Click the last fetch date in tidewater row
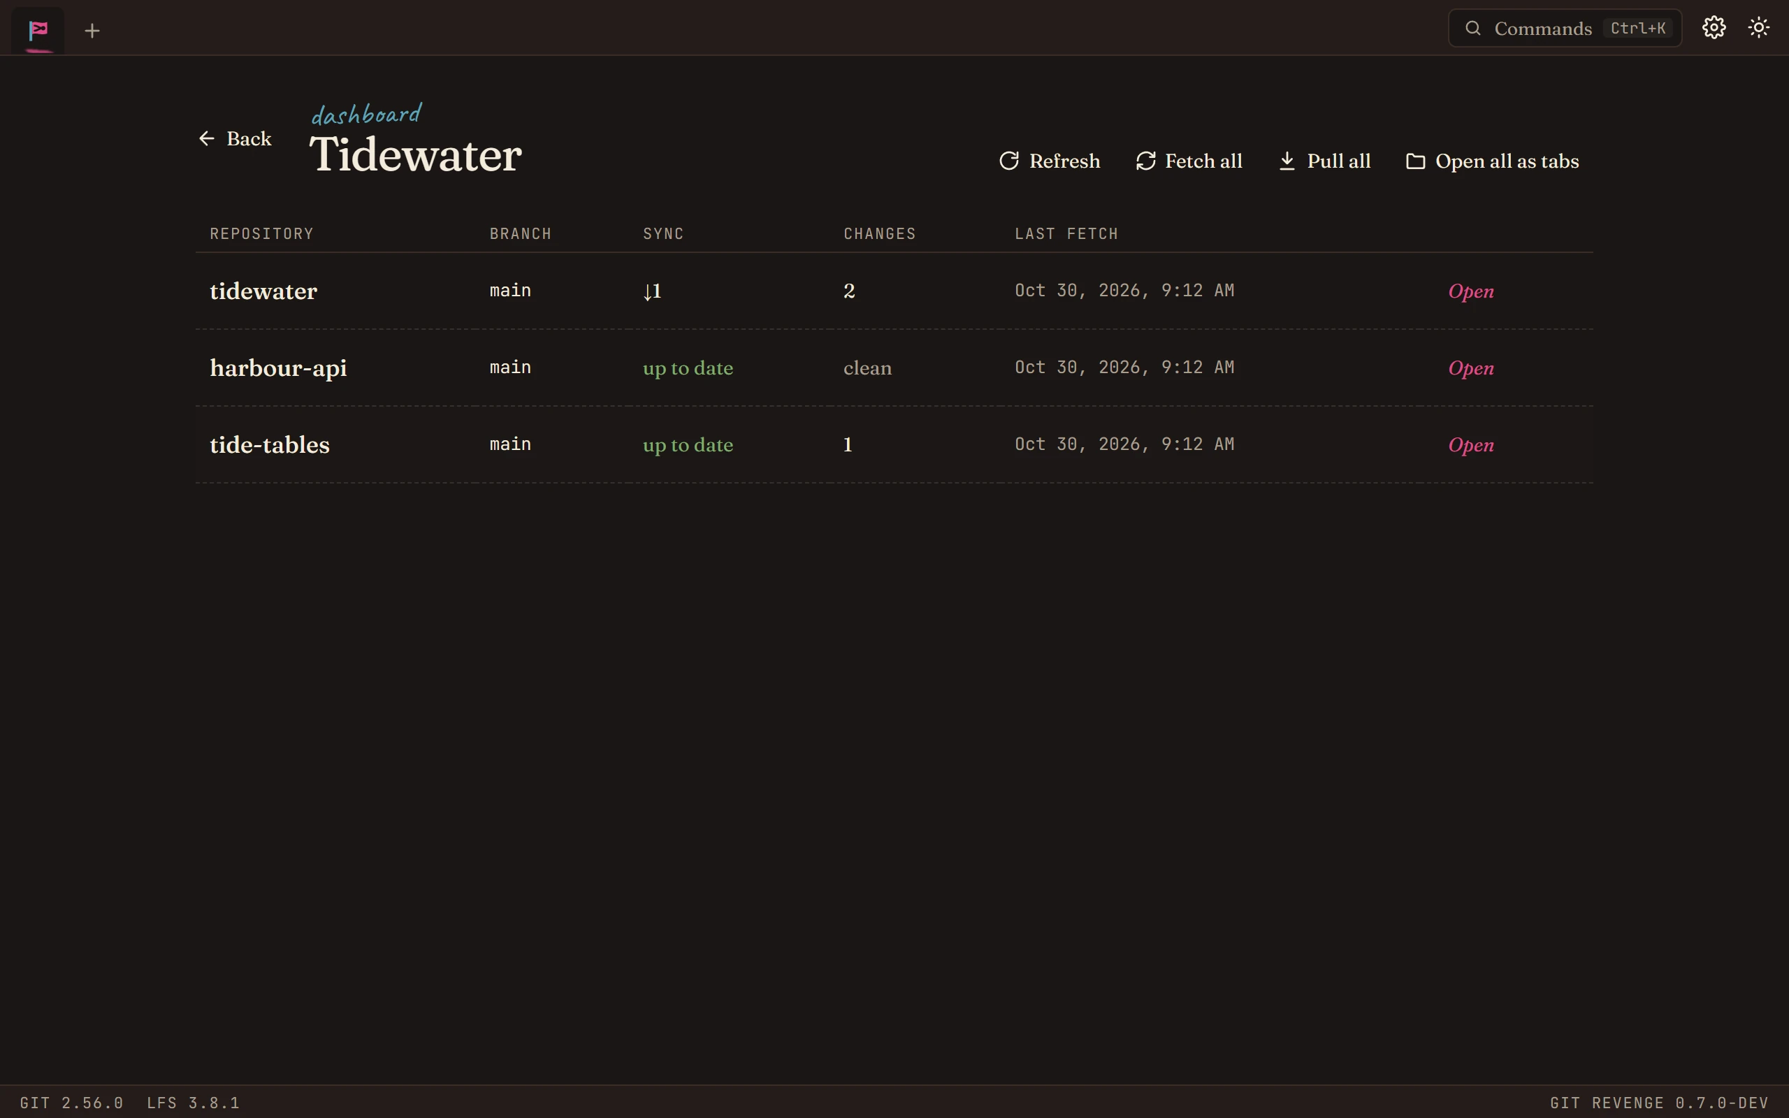The image size is (1789, 1118). point(1124,291)
